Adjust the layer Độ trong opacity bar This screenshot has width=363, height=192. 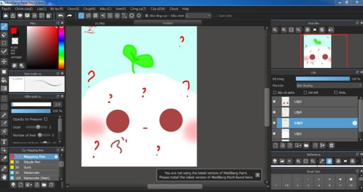click(323, 79)
